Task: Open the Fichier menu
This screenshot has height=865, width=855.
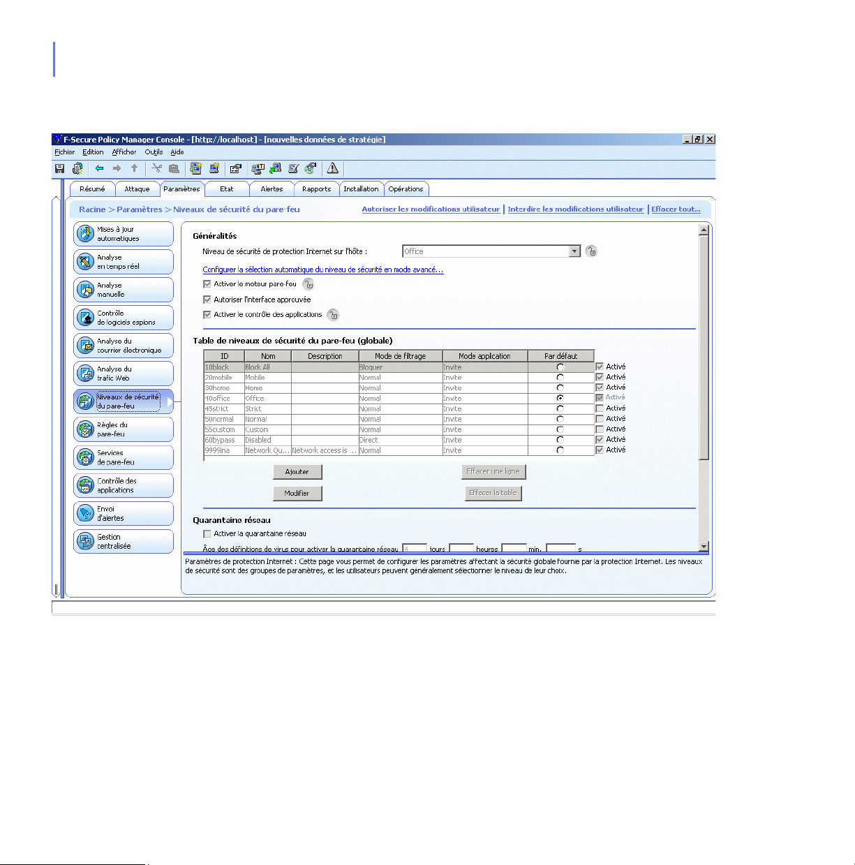Action: [65, 151]
